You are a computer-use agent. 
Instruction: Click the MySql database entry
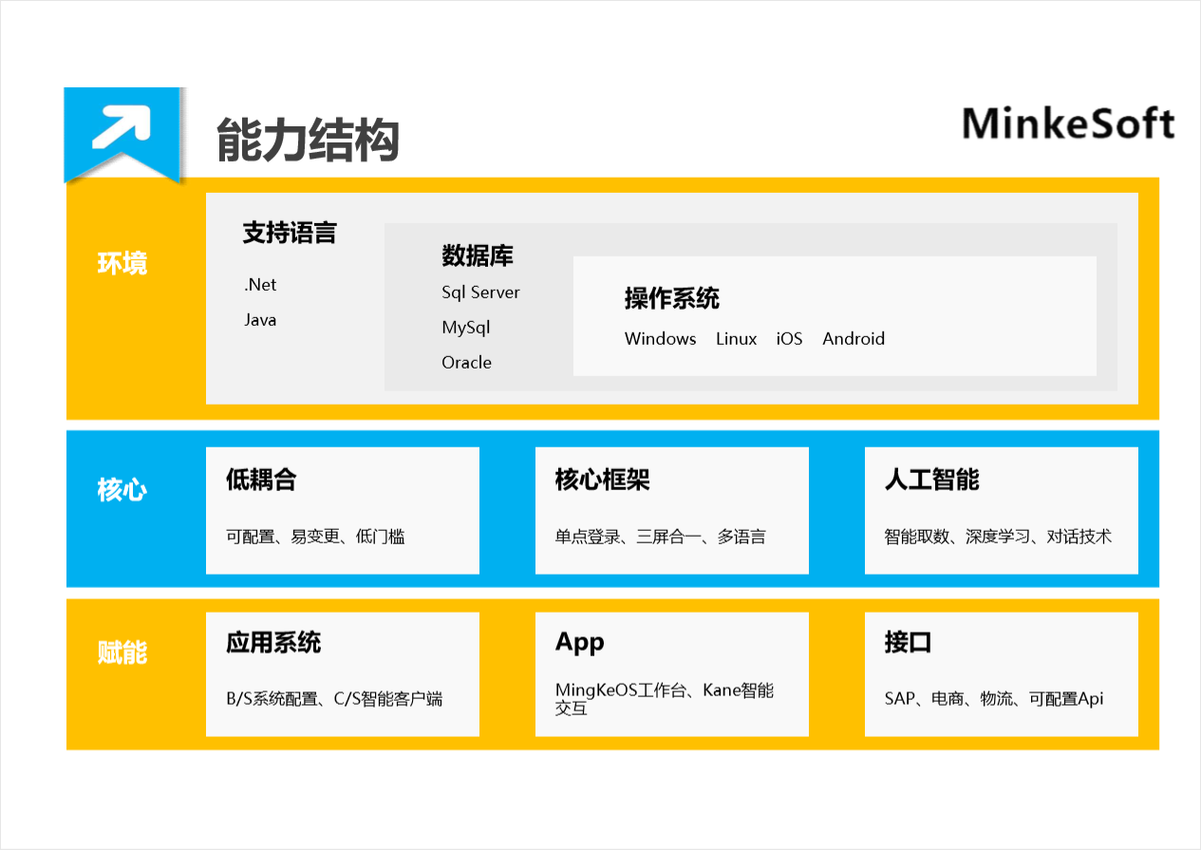pyautogui.click(x=466, y=328)
